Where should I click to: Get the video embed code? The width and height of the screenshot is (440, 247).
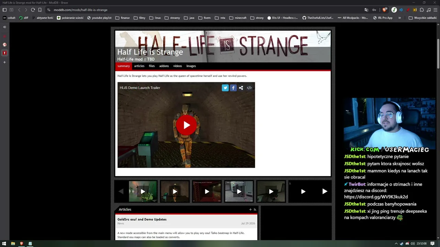(x=249, y=88)
